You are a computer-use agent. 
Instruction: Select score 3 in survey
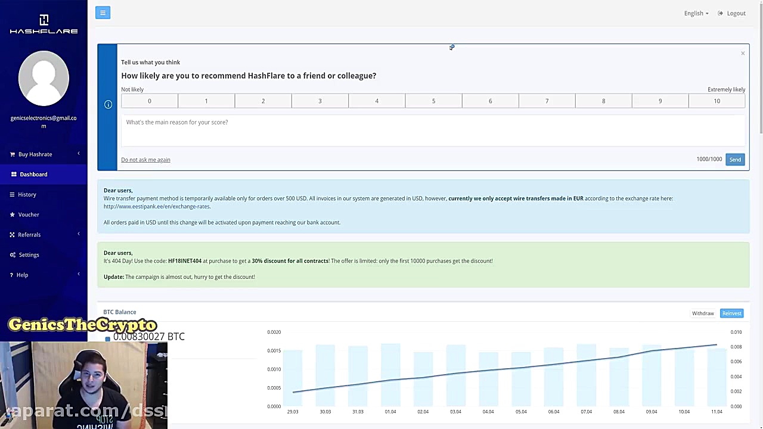(320, 101)
